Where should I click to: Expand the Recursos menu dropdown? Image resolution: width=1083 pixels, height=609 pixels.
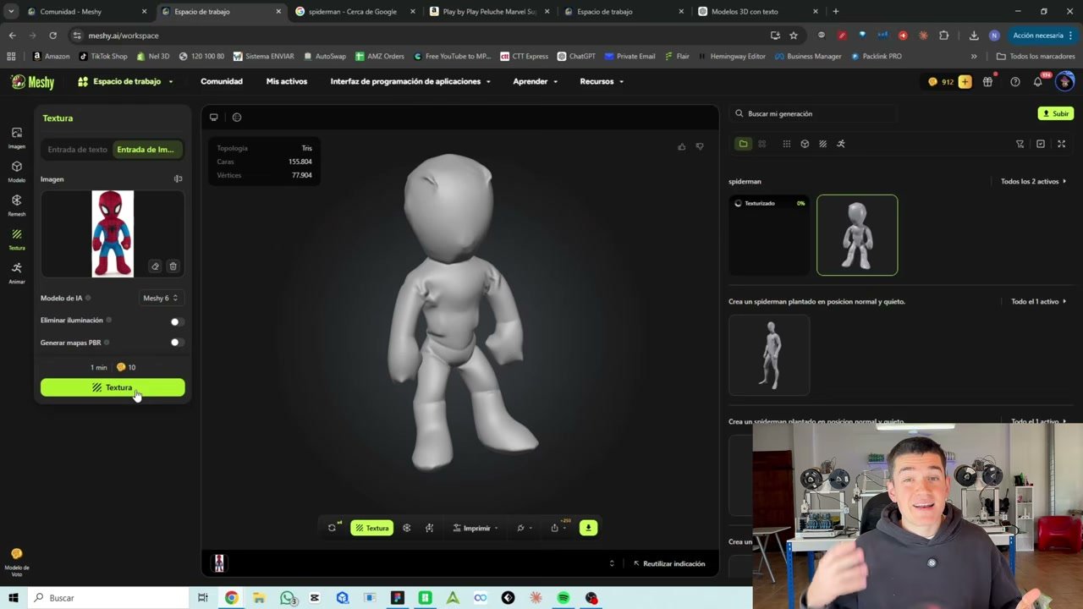tap(602, 82)
